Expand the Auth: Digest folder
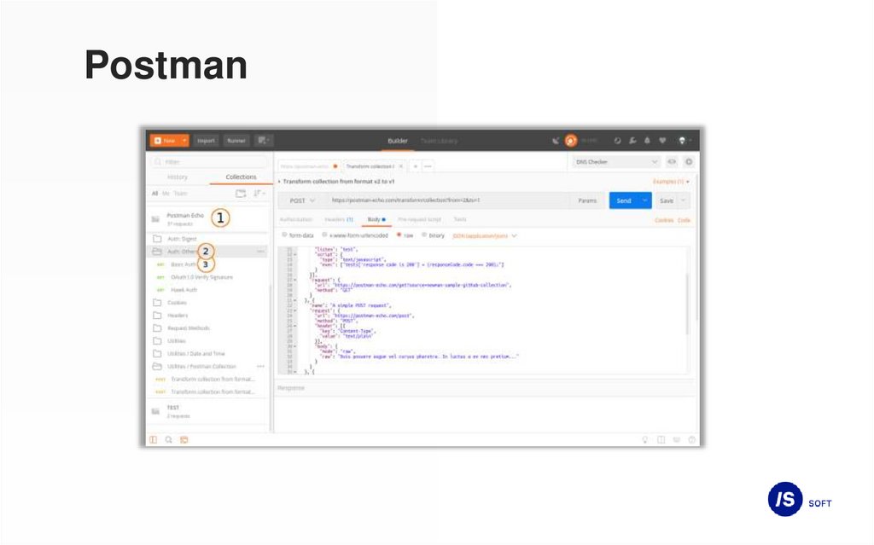 (x=207, y=239)
